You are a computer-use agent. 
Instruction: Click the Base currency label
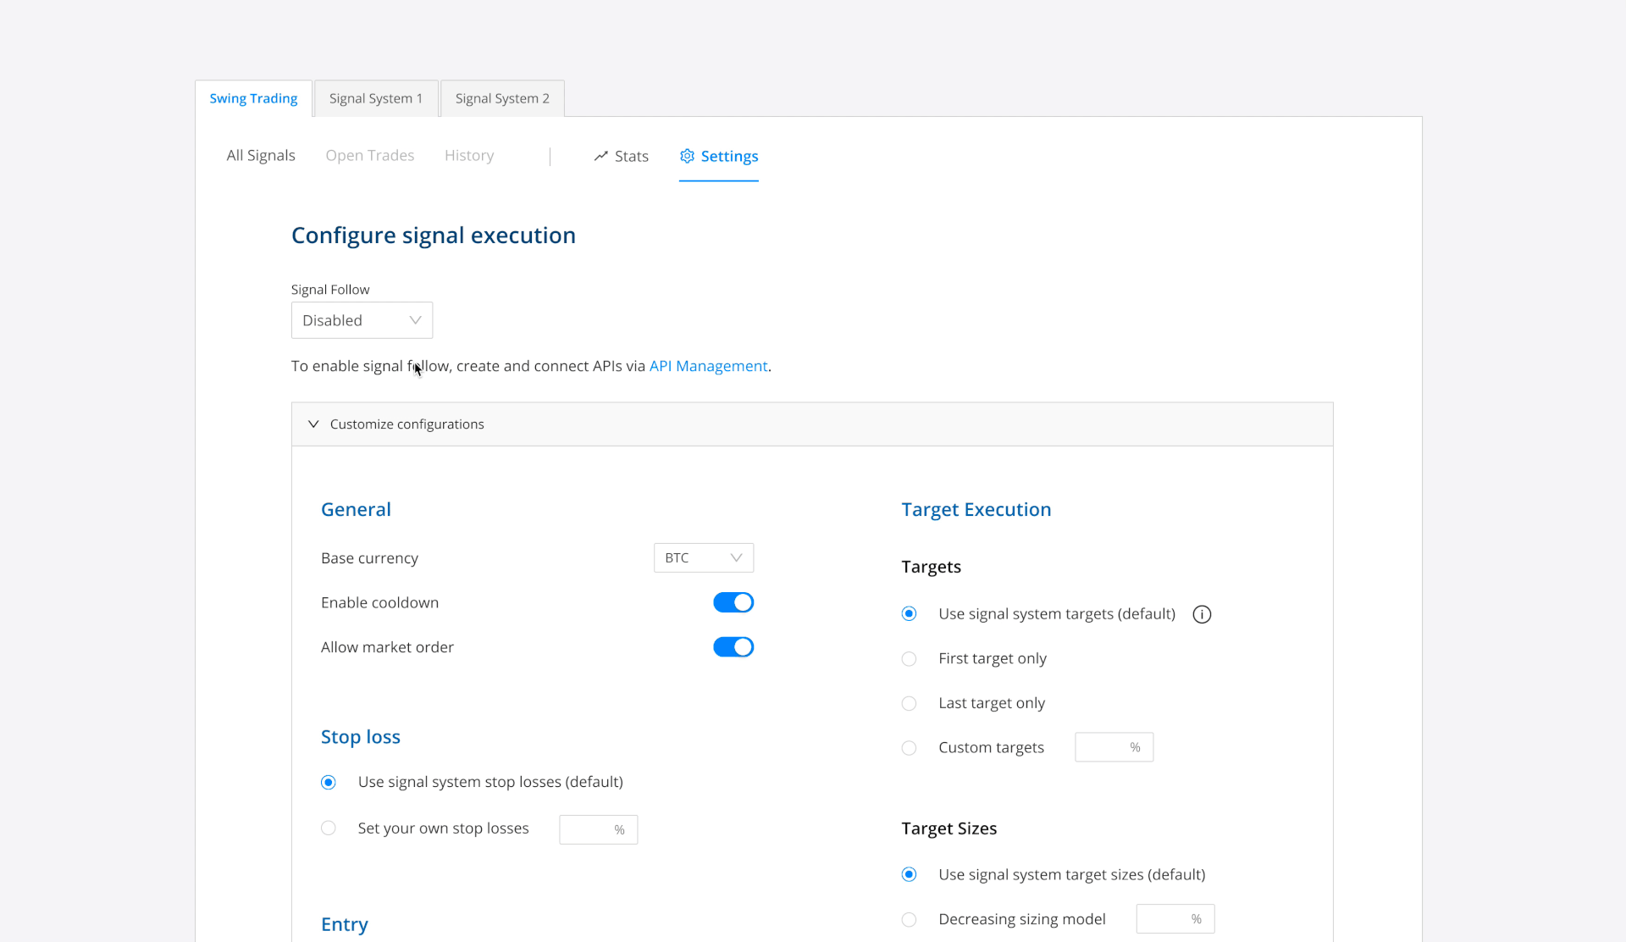[369, 558]
